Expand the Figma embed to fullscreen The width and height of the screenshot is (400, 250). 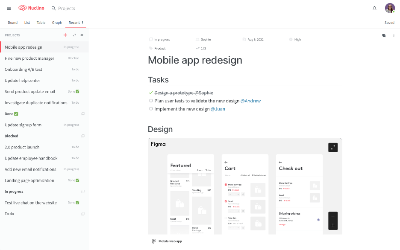[333, 147]
